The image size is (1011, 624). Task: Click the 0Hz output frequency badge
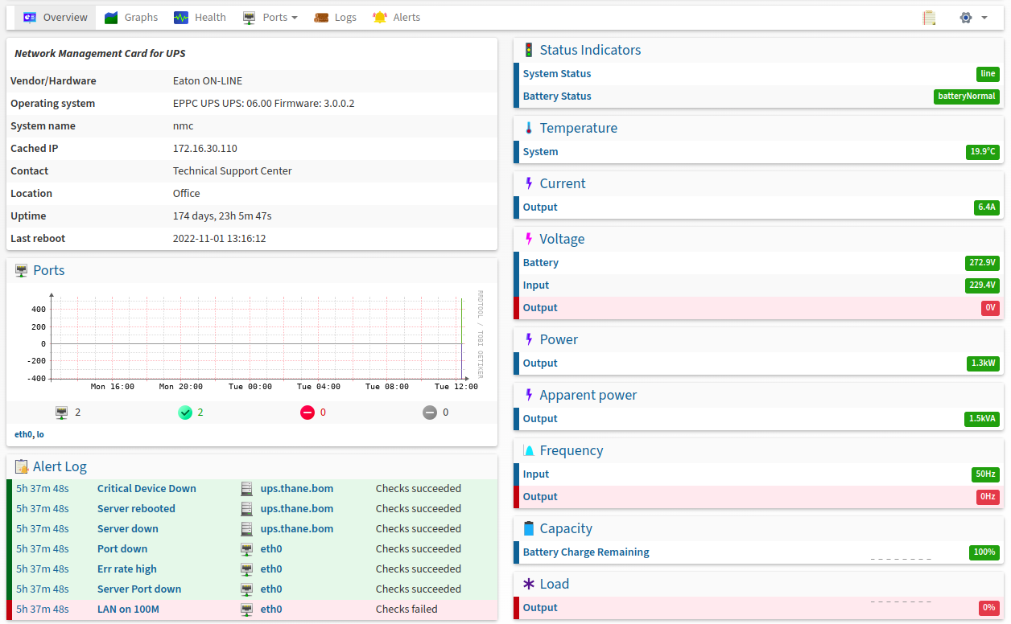[x=988, y=497]
